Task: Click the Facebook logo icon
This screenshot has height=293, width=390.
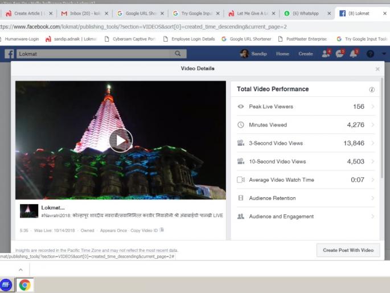Action: [x=9, y=54]
